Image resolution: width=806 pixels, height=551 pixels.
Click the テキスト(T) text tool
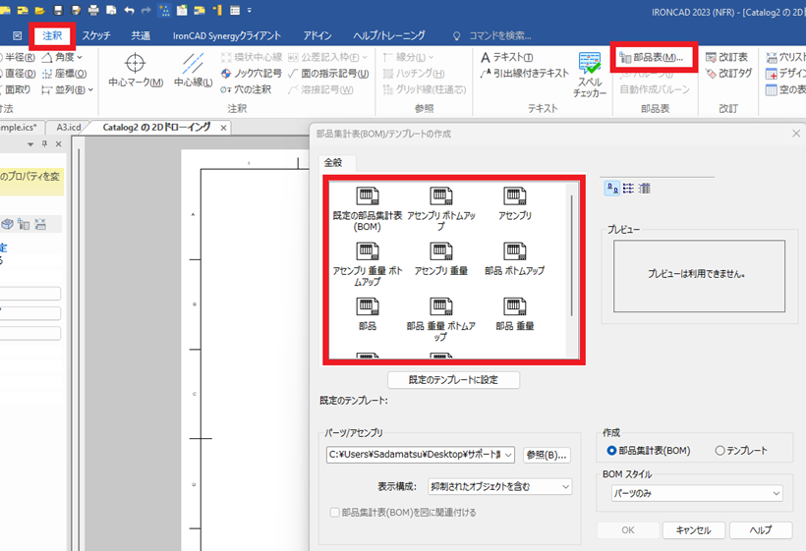[507, 57]
